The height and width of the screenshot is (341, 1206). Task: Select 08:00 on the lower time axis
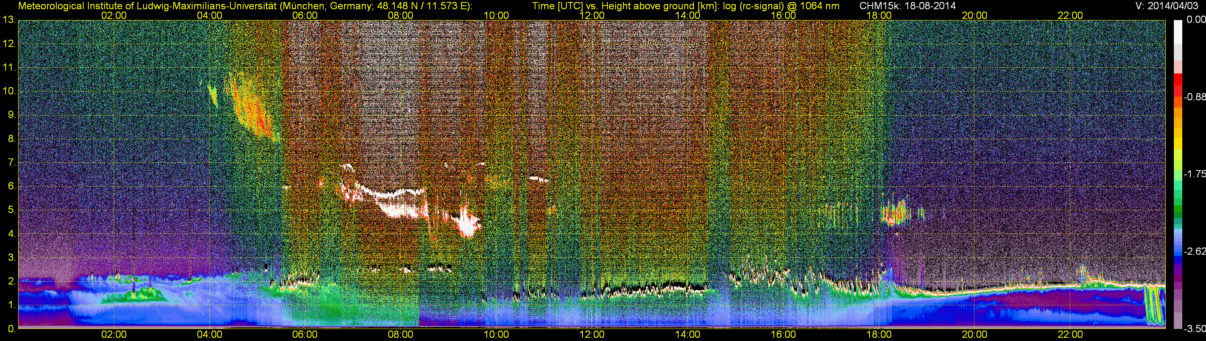[401, 335]
